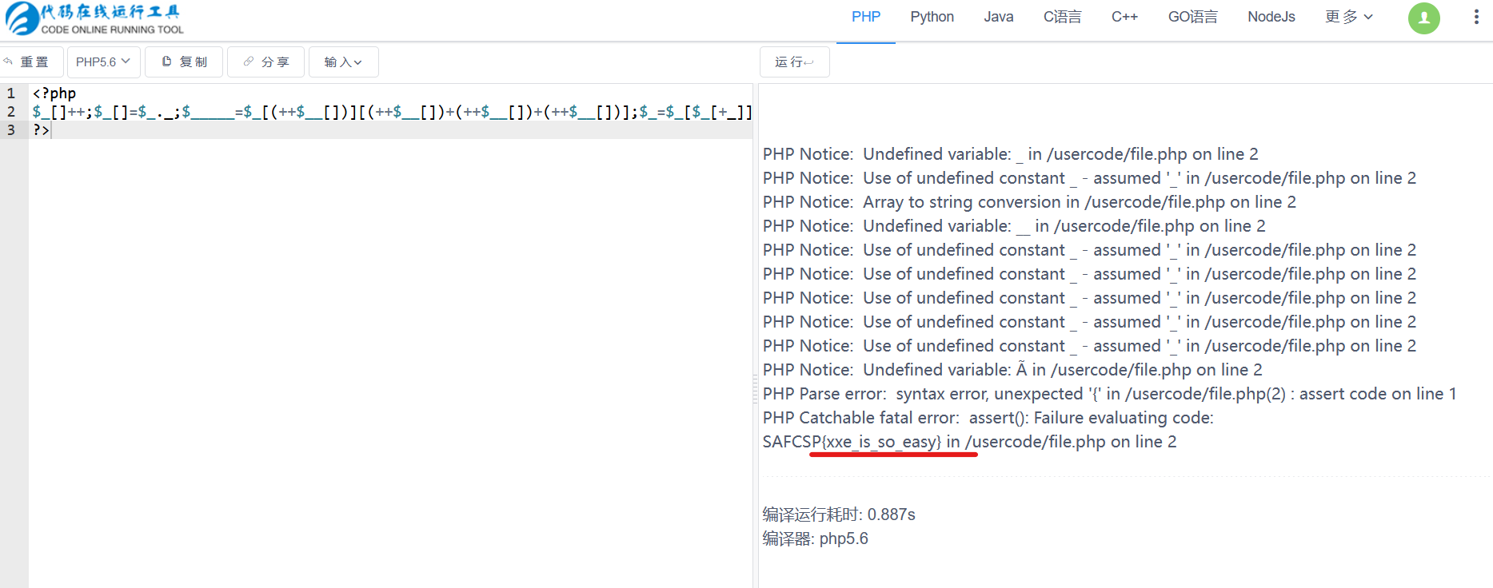Switch to the C++ language tab
The height and width of the screenshot is (588, 1493).
[1124, 17]
